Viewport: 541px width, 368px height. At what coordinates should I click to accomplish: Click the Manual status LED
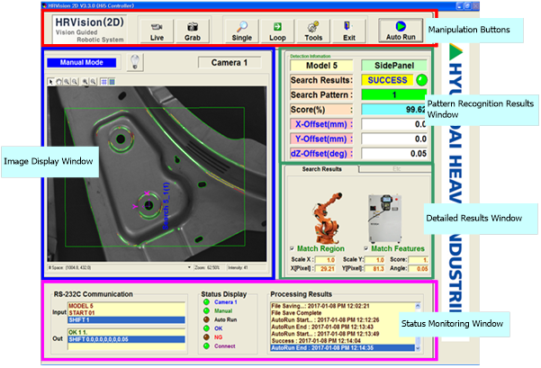click(x=207, y=310)
